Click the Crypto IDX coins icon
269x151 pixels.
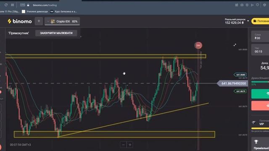[x=53, y=21]
